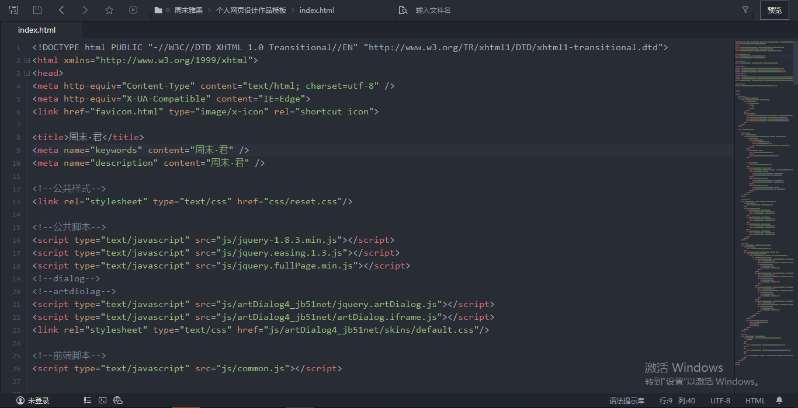Viewport: 798px width, 408px height.
Task: Click the comment <!--公共样式-->
Action: pyautogui.click(x=69, y=189)
